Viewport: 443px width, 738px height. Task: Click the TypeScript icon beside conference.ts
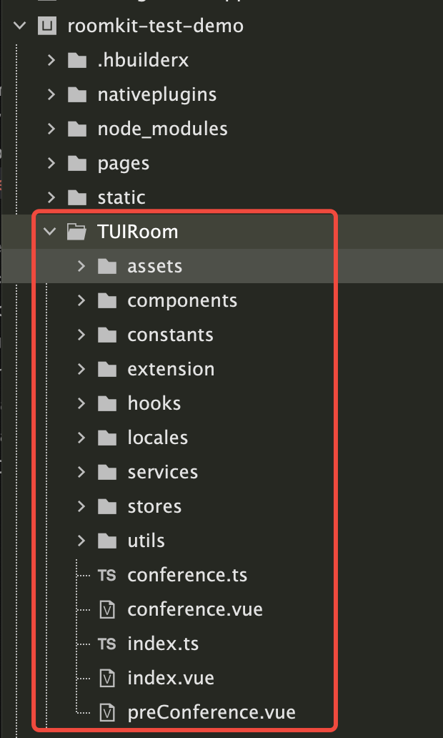tap(106, 575)
